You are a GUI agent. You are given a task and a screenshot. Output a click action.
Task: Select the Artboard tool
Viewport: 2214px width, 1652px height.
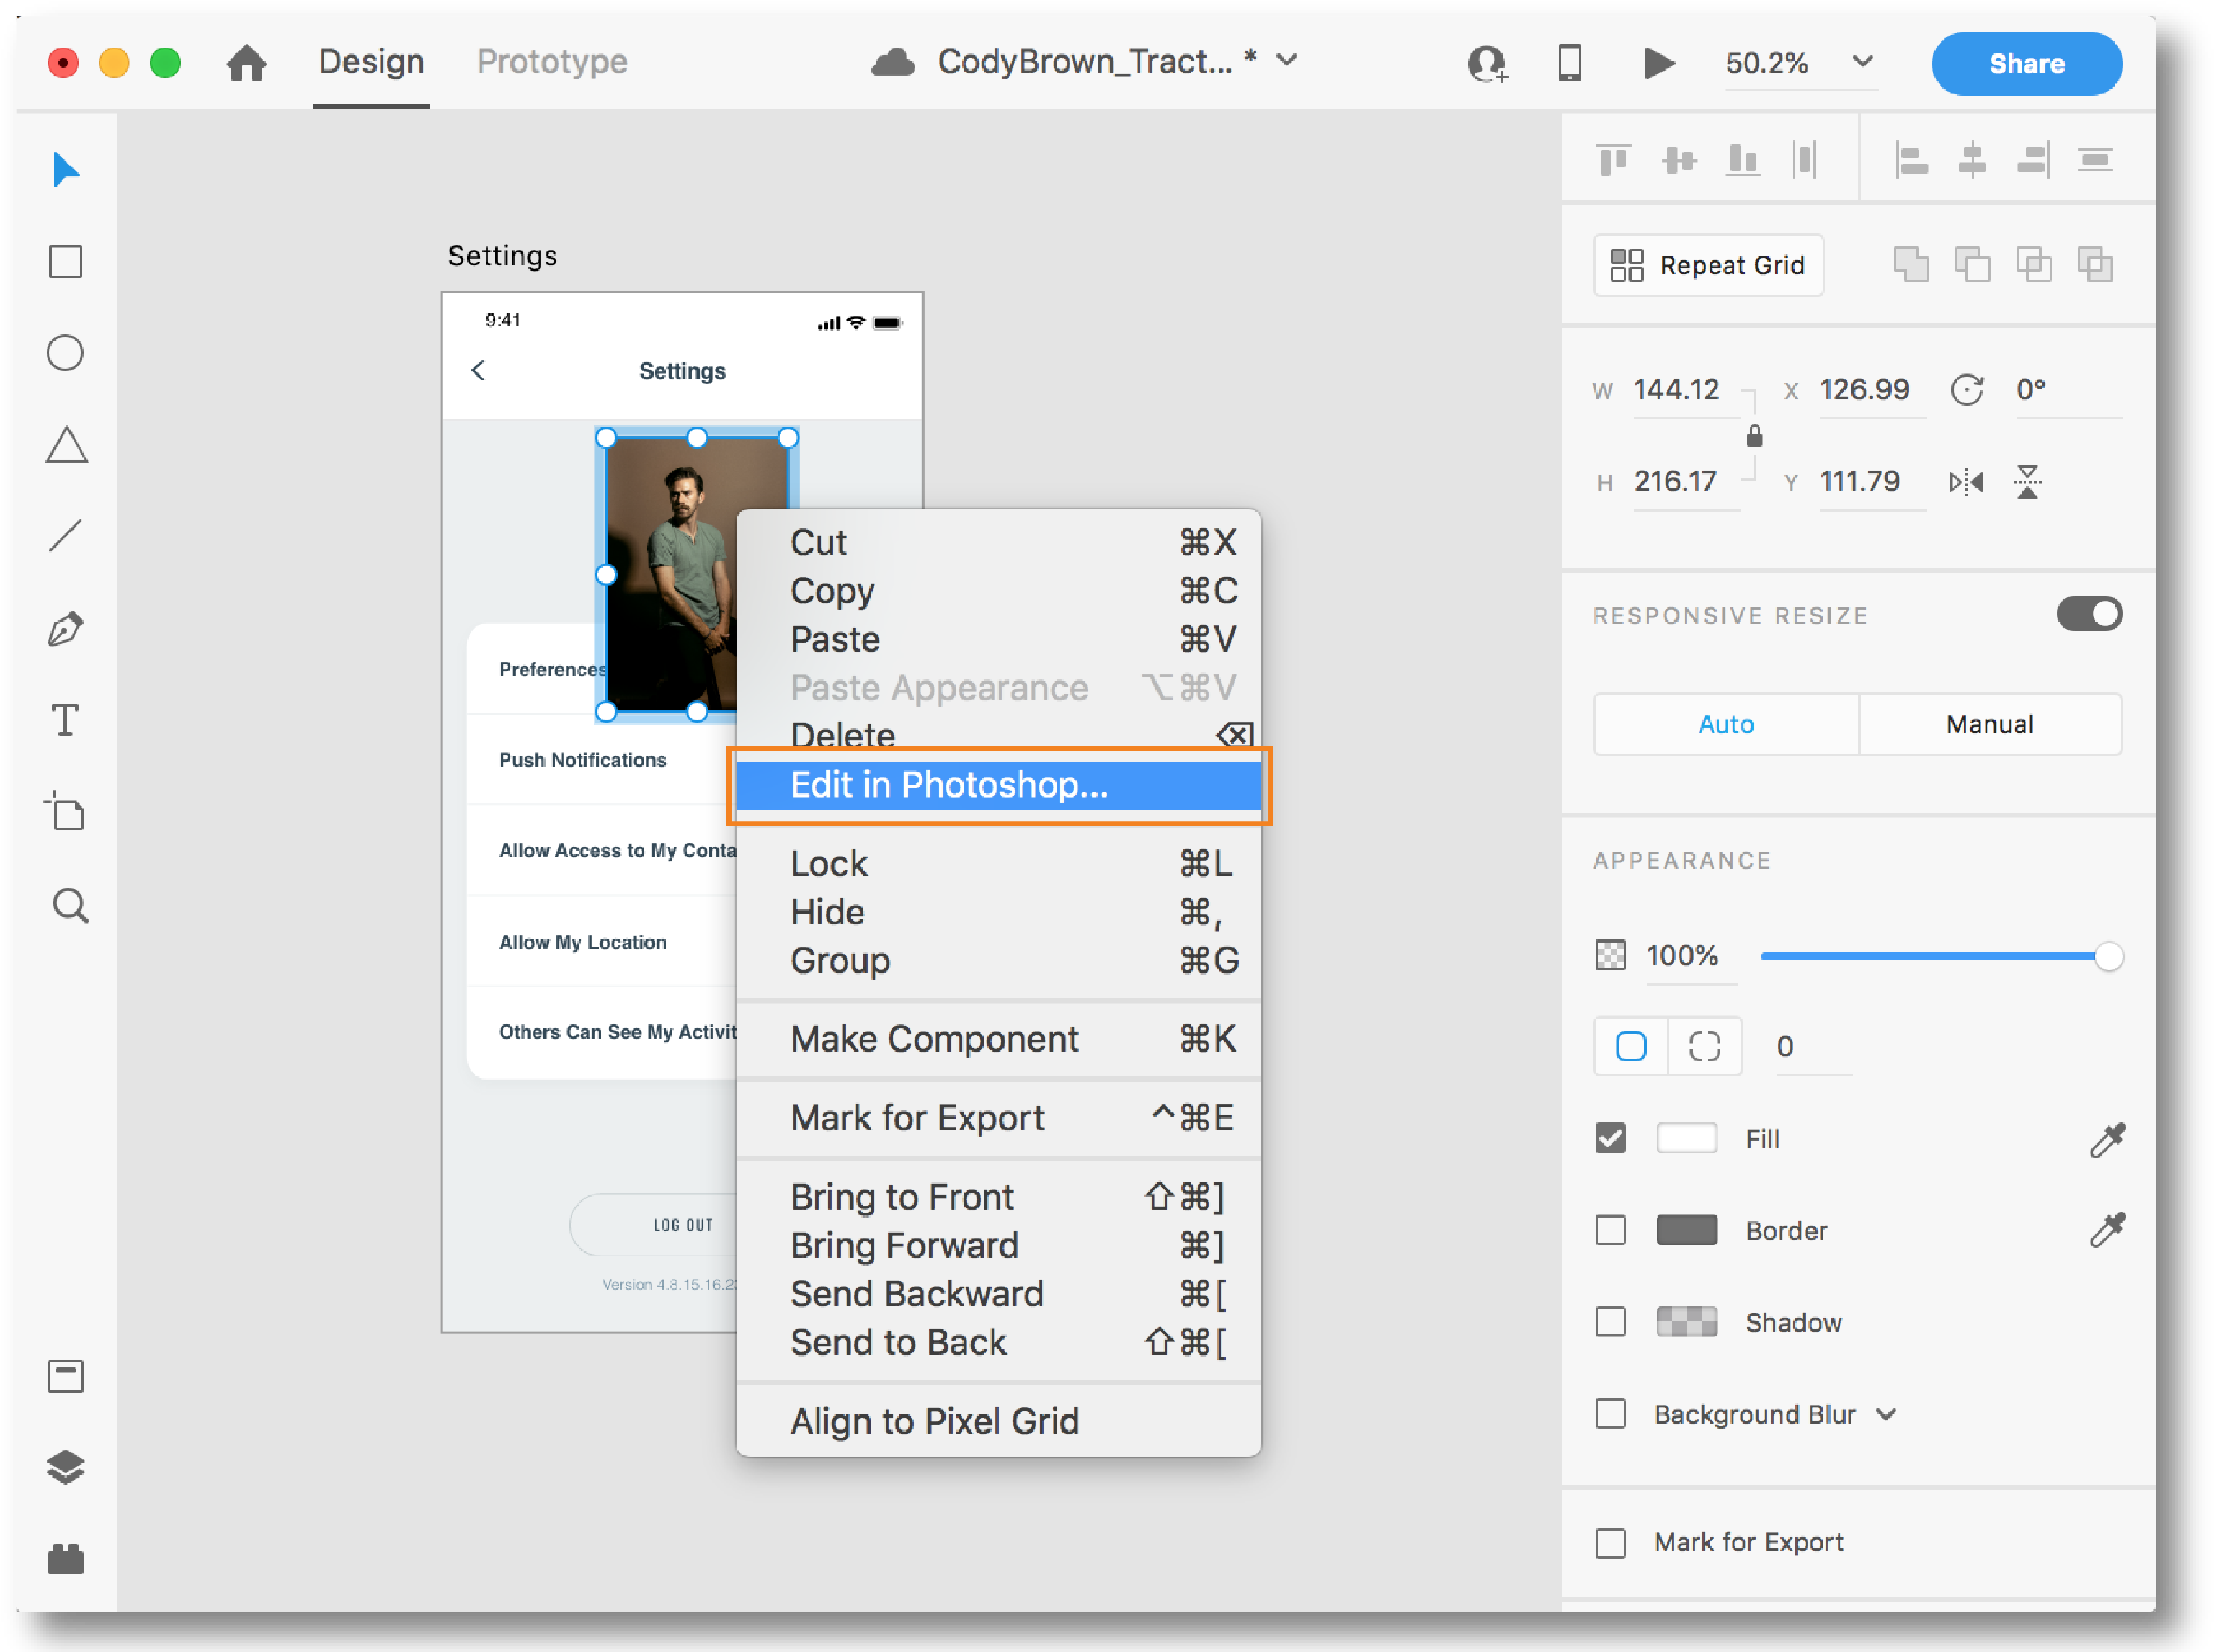[66, 812]
